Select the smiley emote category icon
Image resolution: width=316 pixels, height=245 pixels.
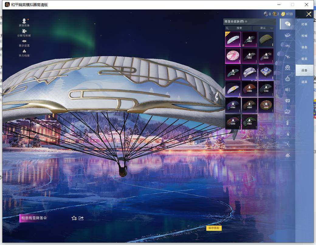(287, 67)
